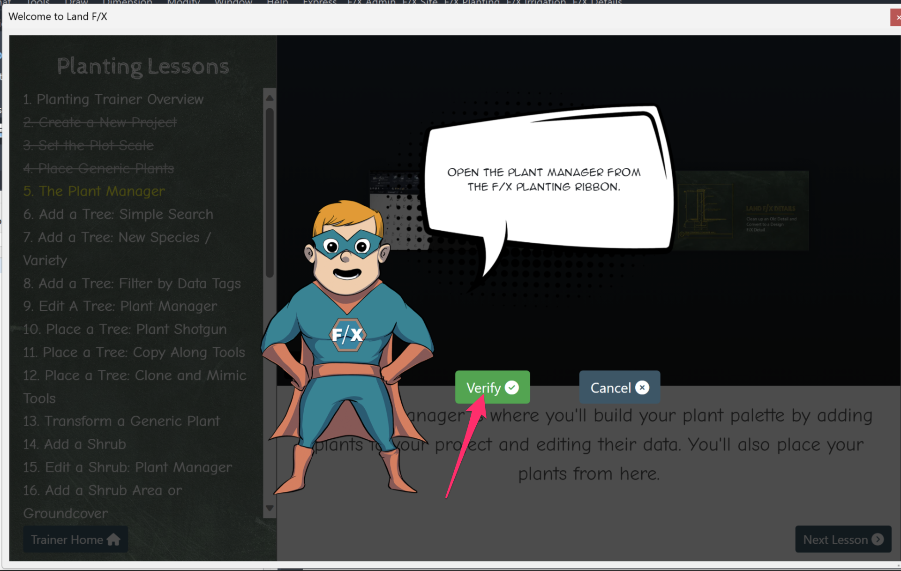
Task: Click the Cancel button
Action: click(619, 387)
